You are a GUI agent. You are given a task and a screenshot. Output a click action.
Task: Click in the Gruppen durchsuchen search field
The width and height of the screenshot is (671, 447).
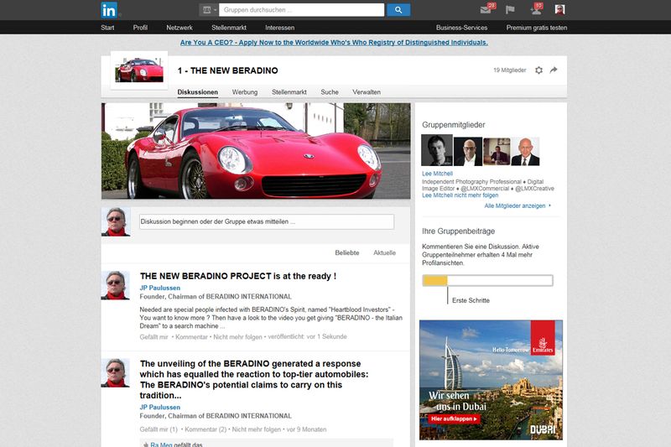301,10
